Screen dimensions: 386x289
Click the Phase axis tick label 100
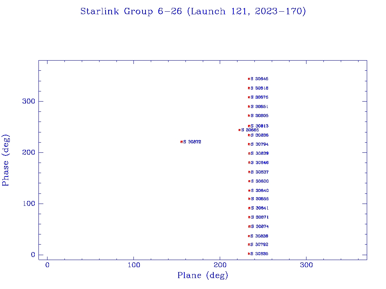[29, 204]
